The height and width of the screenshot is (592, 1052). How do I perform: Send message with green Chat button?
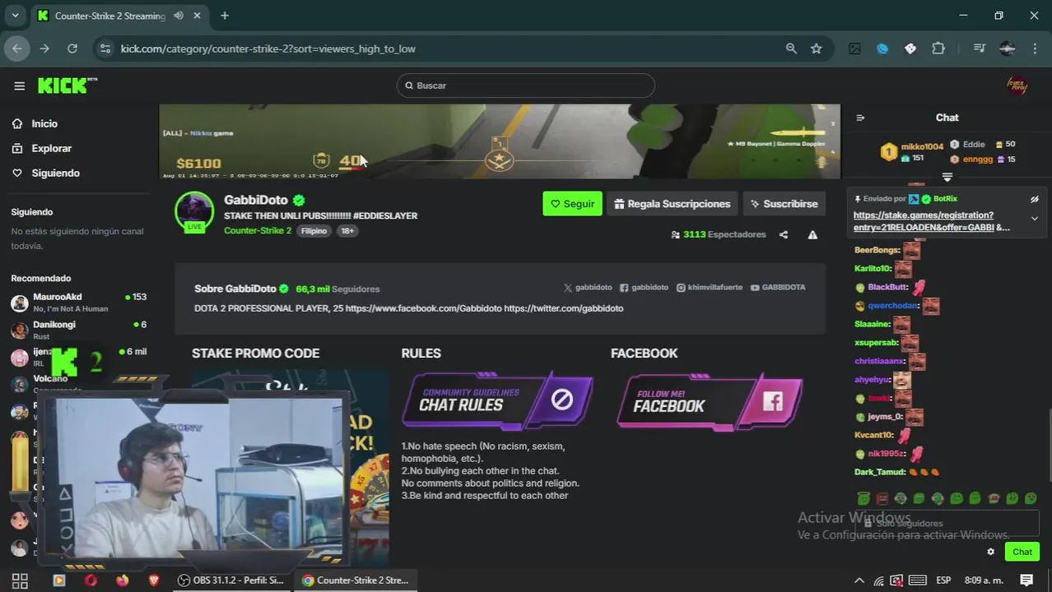click(1022, 552)
